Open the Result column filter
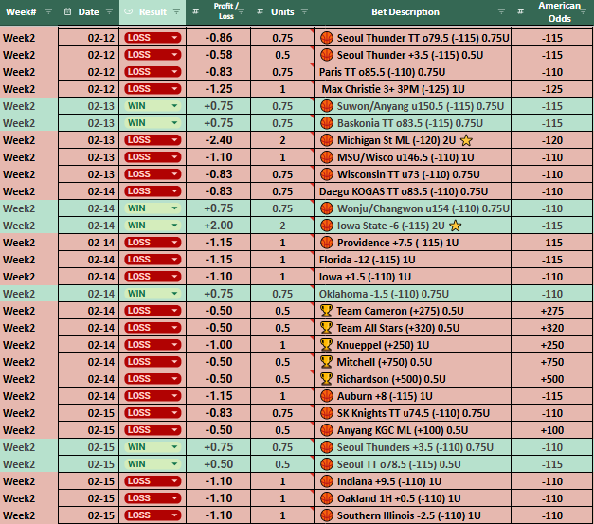This screenshot has width=594, height=524. (176, 12)
